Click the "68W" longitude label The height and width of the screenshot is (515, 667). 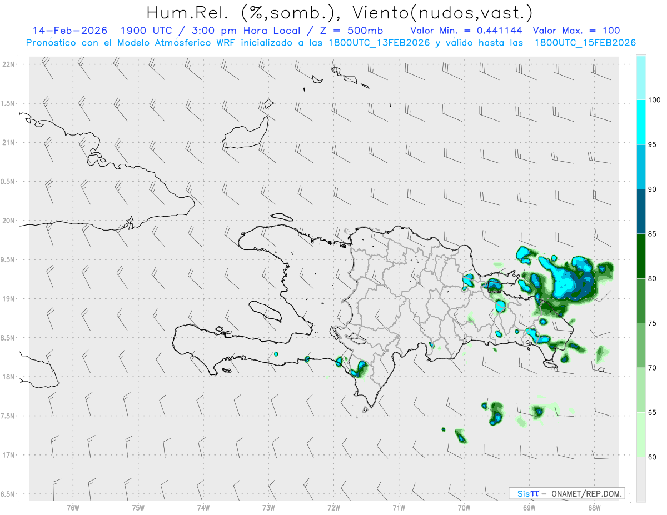594,507
